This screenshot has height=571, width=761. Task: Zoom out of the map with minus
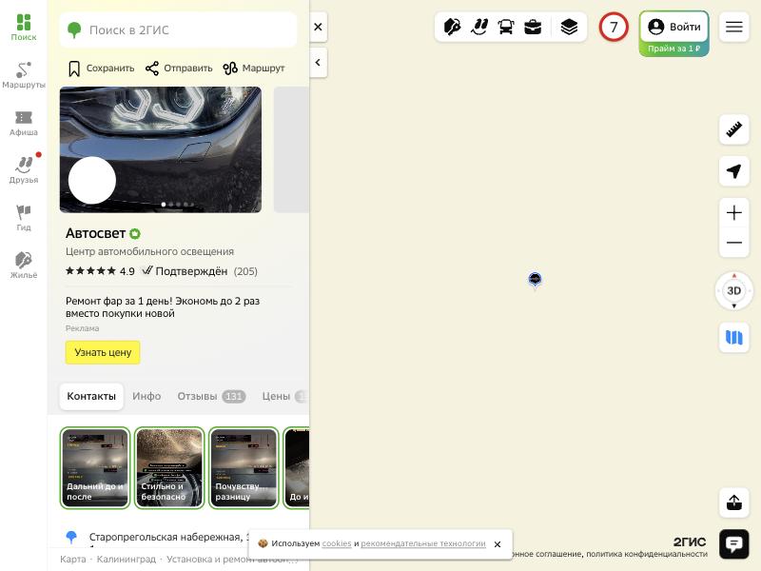(x=733, y=243)
